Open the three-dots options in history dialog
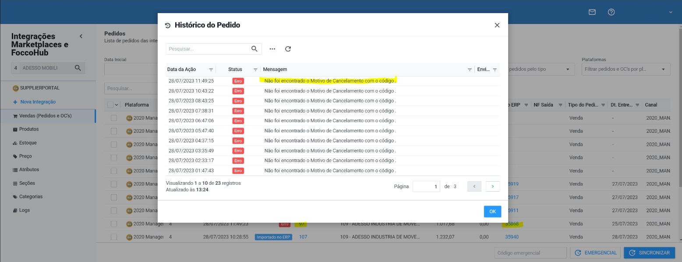The width and height of the screenshot is (682, 262). coord(272,49)
